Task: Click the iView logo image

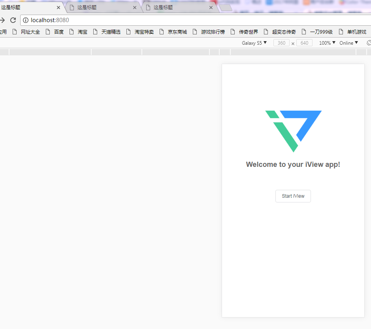Action: pos(294,131)
